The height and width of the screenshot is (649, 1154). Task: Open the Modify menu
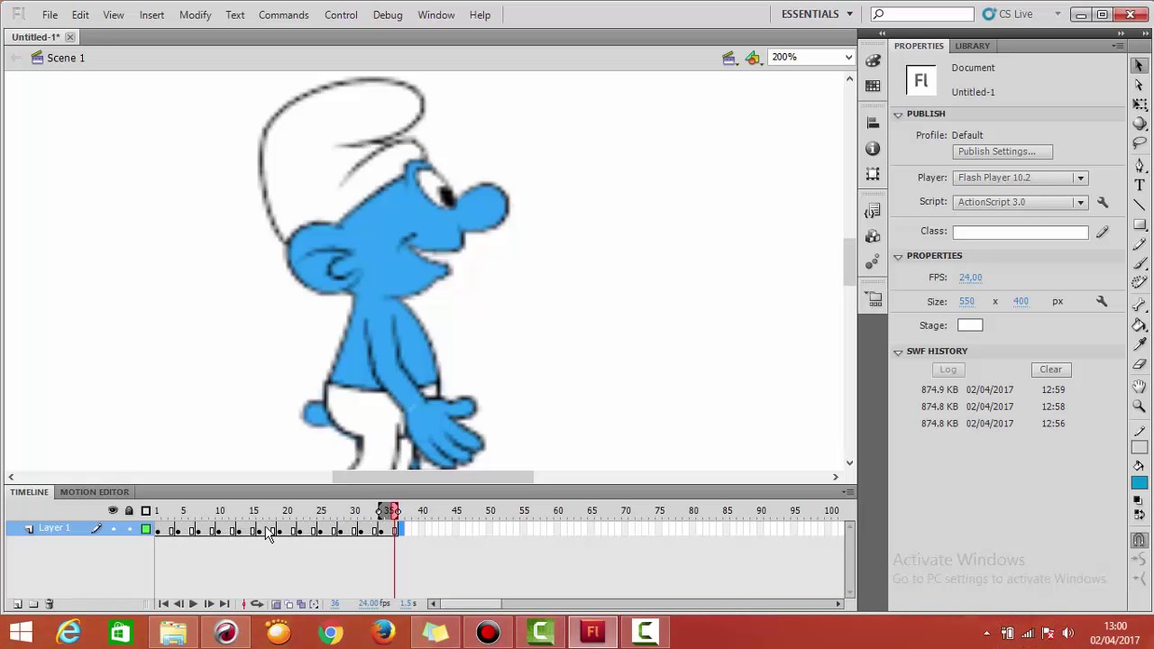(x=195, y=14)
